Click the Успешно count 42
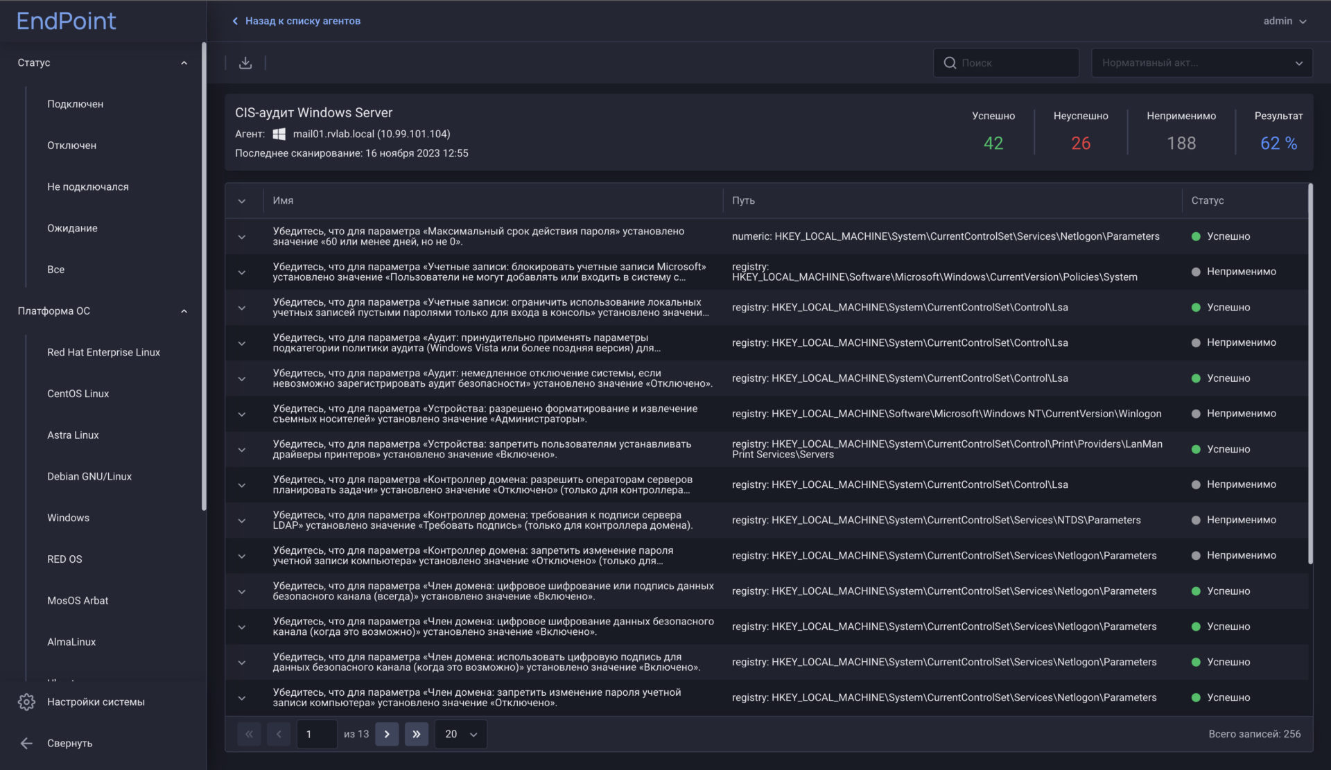Screen dimensions: 1331x770 (x=993, y=143)
